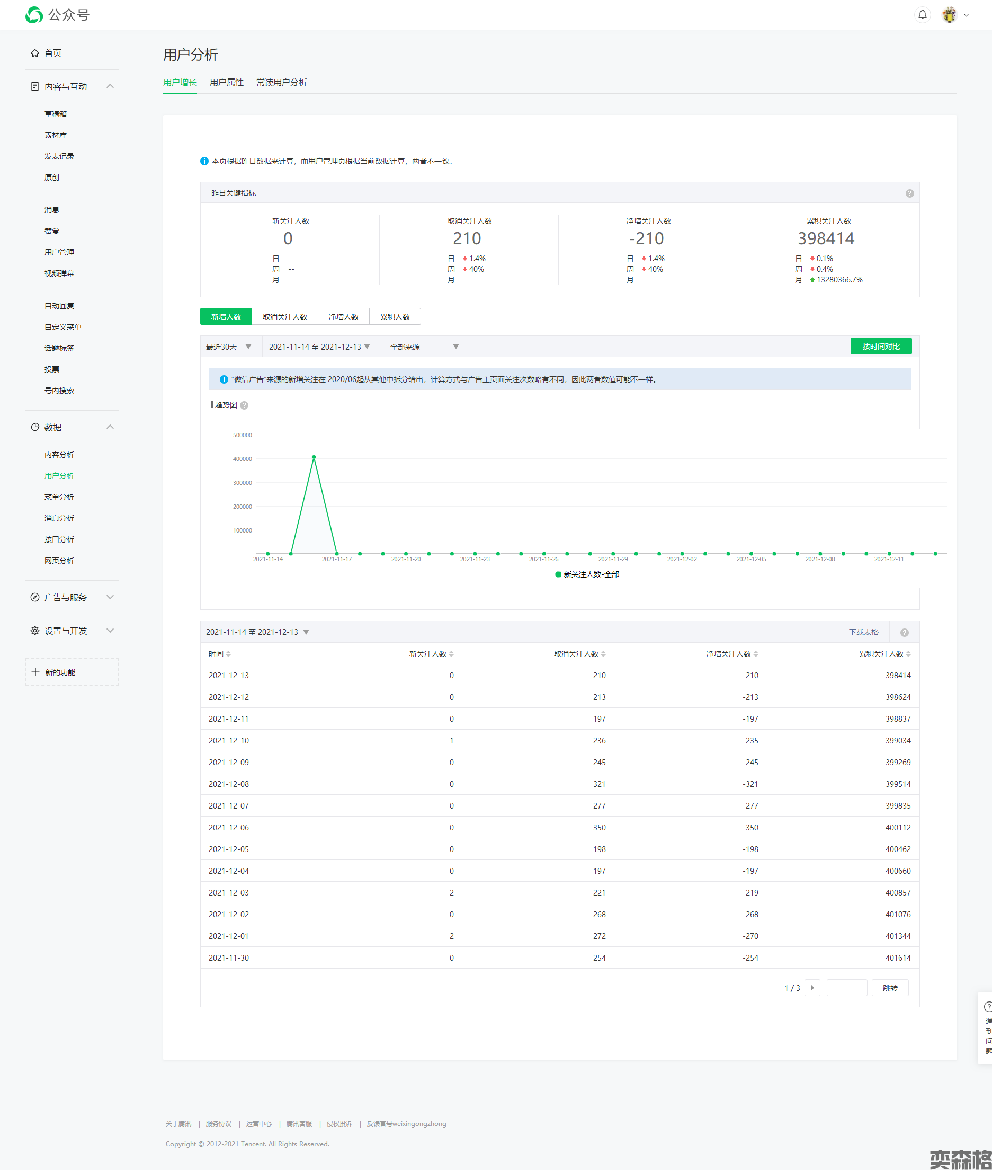Image resolution: width=992 pixels, height=1170 pixels.
Task: Click the help icon in 昨日关键指标 header
Action: (x=909, y=193)
